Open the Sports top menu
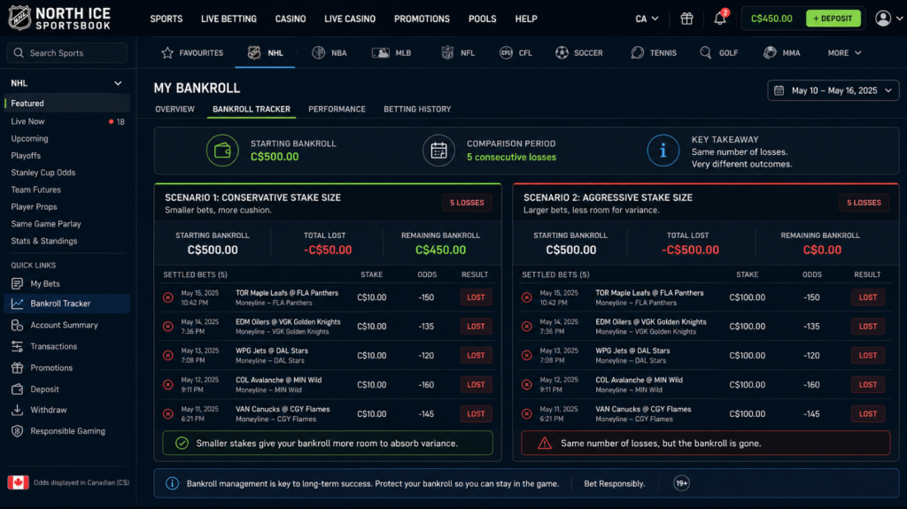Screen dimensions: 907x509 point(166,19)
